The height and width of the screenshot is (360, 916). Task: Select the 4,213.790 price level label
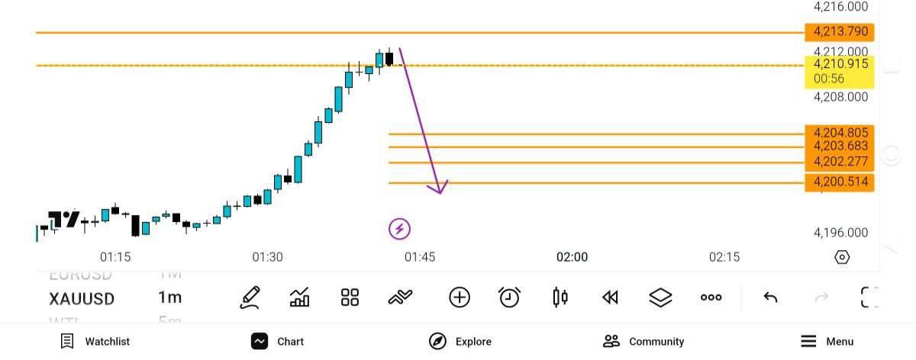tap(840, 32)
